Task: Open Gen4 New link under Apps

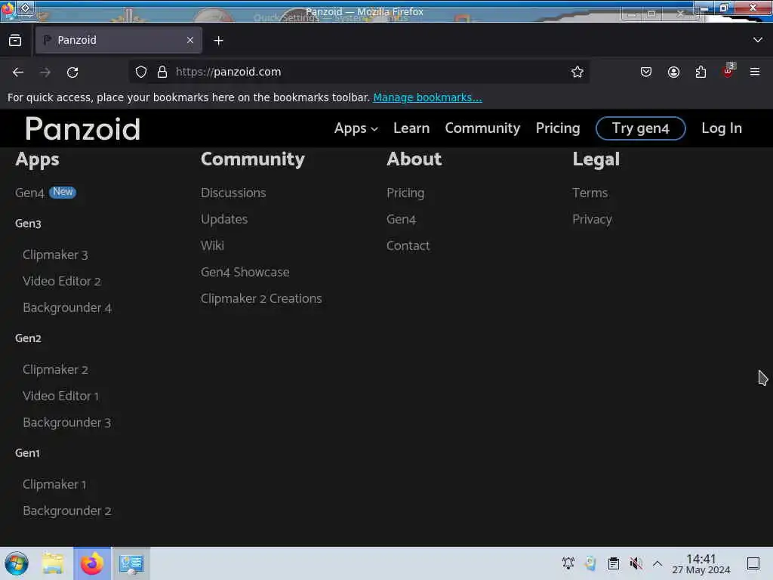Action: coord(45,193)
